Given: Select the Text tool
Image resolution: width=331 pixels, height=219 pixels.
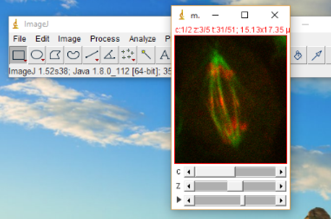Looking at the screenshot, I should [163, 55].
